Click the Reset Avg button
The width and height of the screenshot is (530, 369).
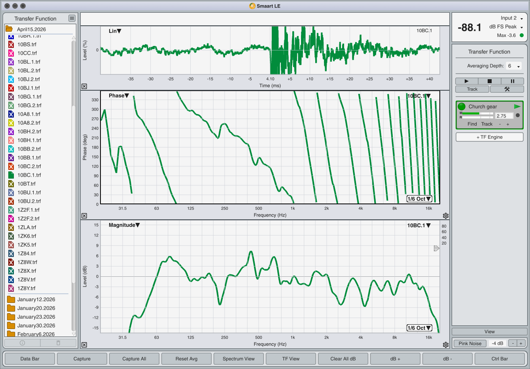pos(186,359)
